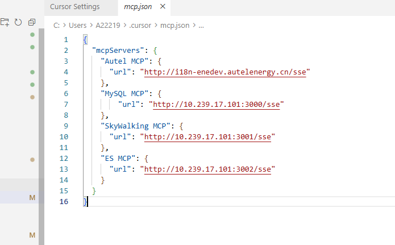Open the mcp.json breadcrumb item

175,26
